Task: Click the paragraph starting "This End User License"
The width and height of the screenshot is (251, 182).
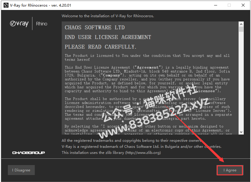Action: 148,79
